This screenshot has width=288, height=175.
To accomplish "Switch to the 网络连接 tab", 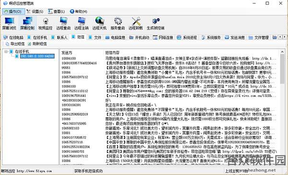I will 163,37.
